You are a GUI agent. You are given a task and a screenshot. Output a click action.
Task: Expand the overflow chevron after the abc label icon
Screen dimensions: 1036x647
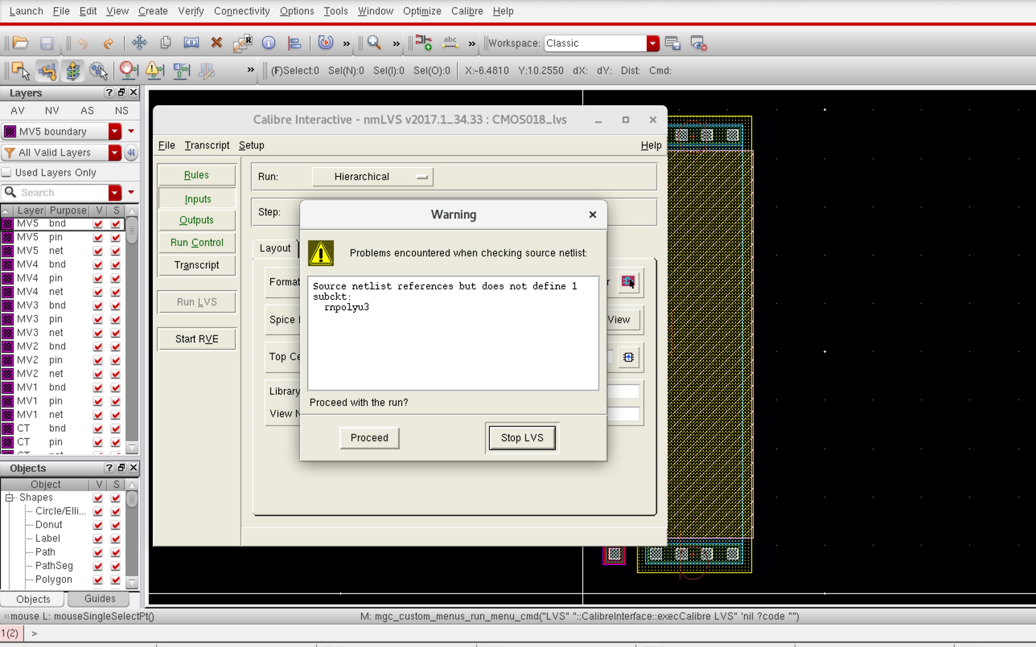472,44
